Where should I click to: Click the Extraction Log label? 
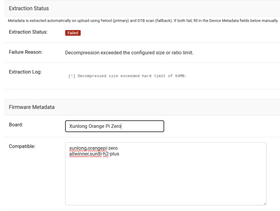(25, 72)
